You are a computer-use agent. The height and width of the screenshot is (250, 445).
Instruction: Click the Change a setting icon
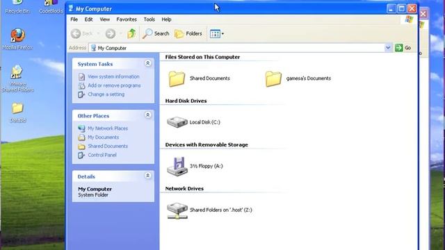[x=81, y=94]
